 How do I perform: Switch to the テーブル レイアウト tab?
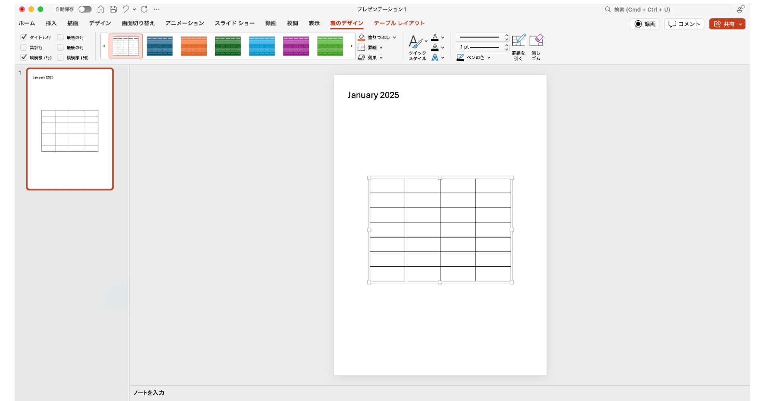399,23
